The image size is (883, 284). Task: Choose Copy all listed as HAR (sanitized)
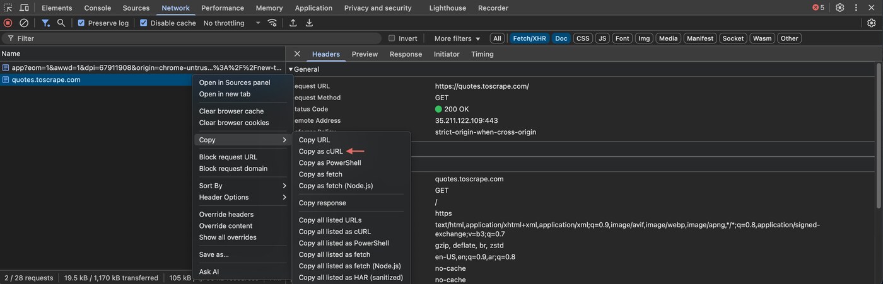[x=351, y=277]
